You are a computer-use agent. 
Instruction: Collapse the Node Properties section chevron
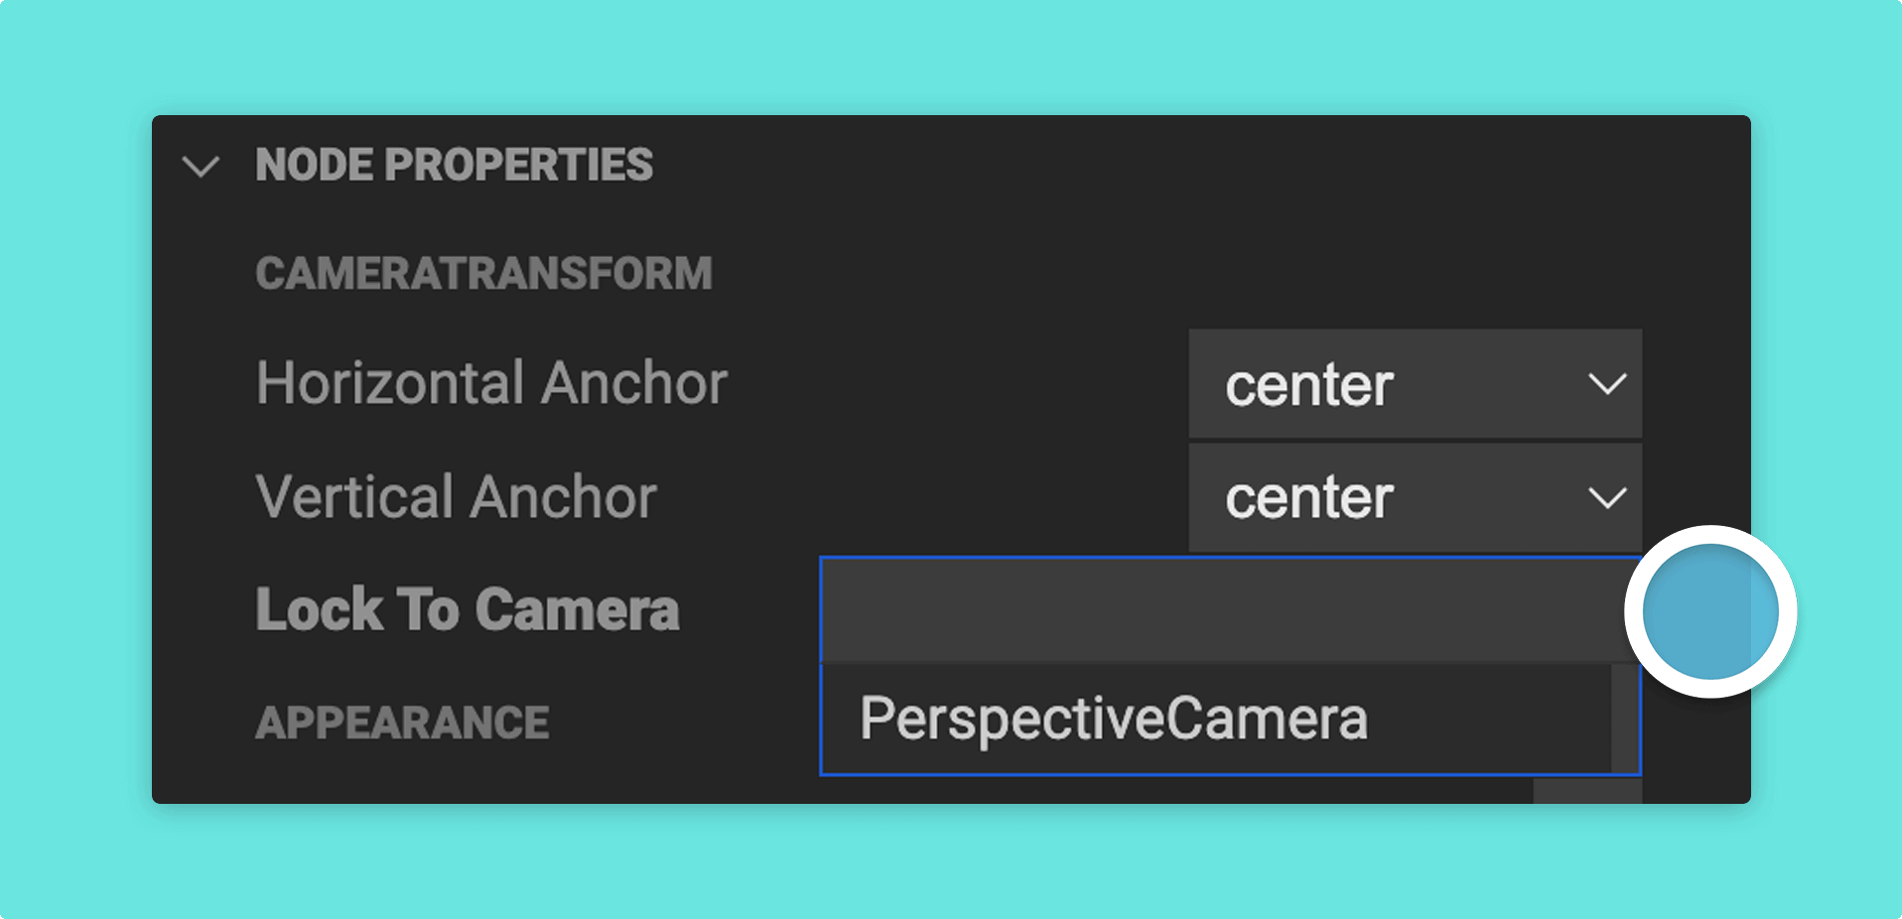pos(202,166)
